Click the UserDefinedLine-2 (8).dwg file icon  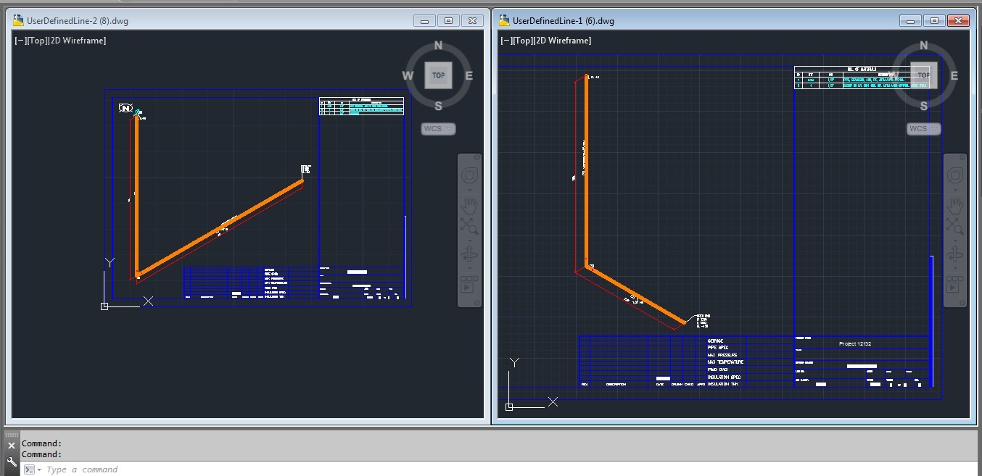[18, 20]
